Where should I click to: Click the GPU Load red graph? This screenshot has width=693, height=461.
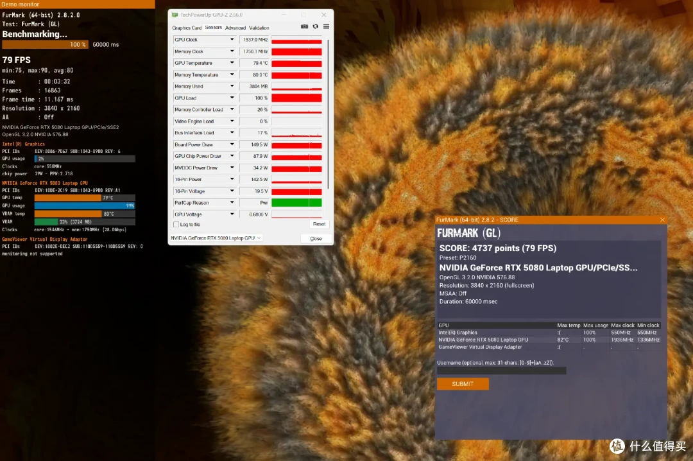(x=296, y=98)
